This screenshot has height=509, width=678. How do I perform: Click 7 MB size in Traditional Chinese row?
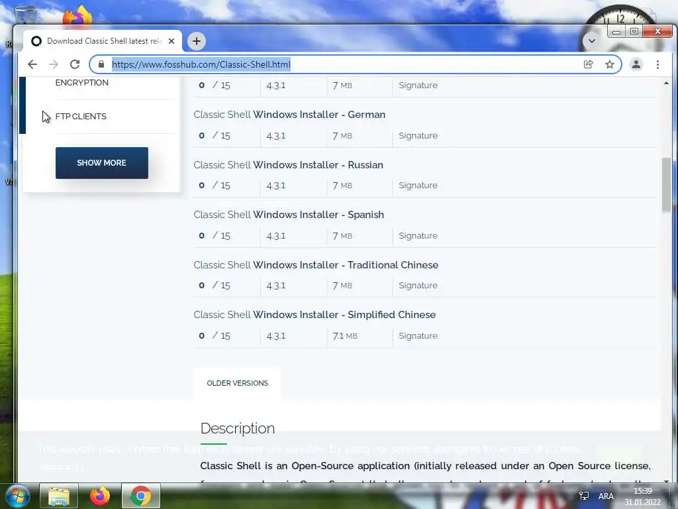pyautogui.click(x=342, y=286)
